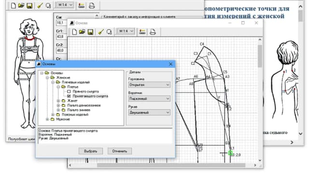Viewport: 309px width, 173px height.
Task: Click the vertical scrollbar thumb in the right help window
Action: point(300,16)
